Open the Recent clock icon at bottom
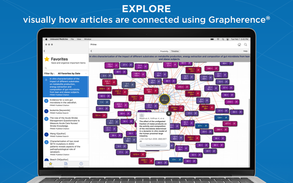 (x=81, y=164)
